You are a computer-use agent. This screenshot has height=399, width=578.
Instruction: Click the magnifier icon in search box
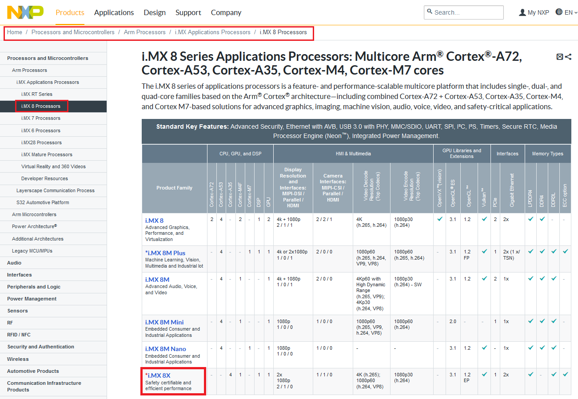(429, 12)
